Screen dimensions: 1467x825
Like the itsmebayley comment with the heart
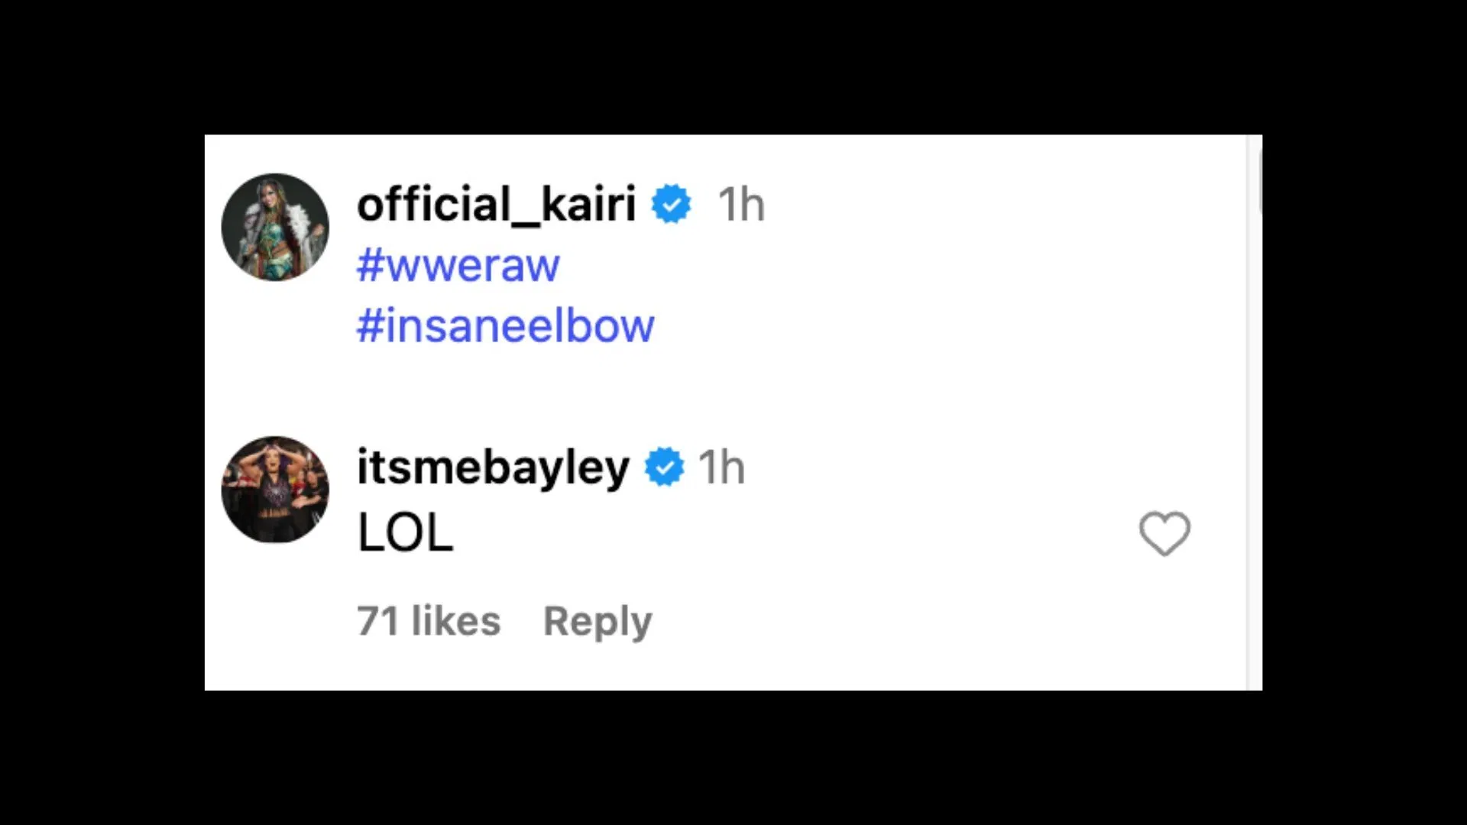pyautogui.click(x=1164, y=533)
